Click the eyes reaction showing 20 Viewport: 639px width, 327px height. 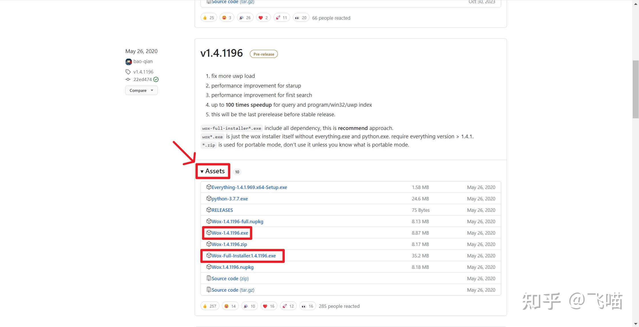tap(301, 18)
